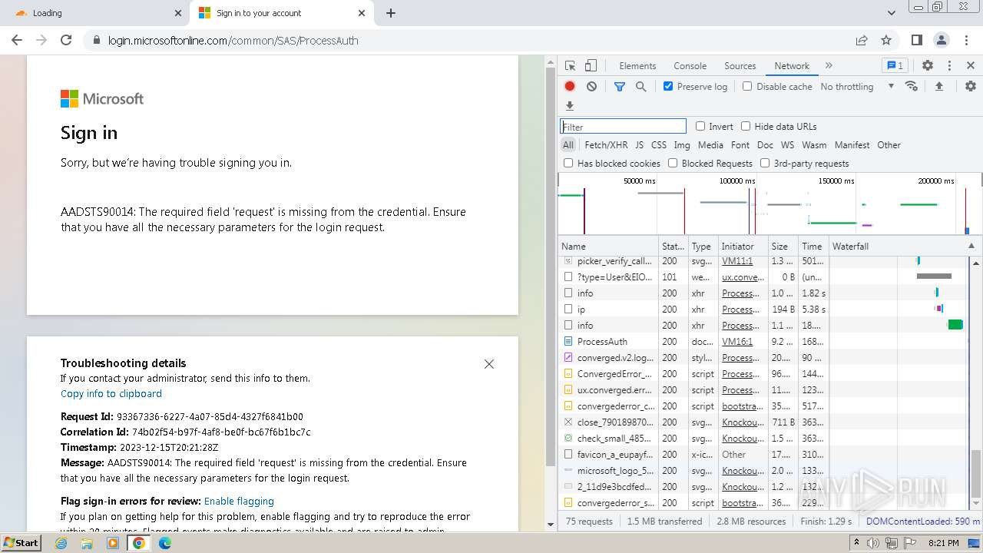The image size is (983, 553).
Task: Click Copy info to clipboard link
Action: tap(111, 393)
